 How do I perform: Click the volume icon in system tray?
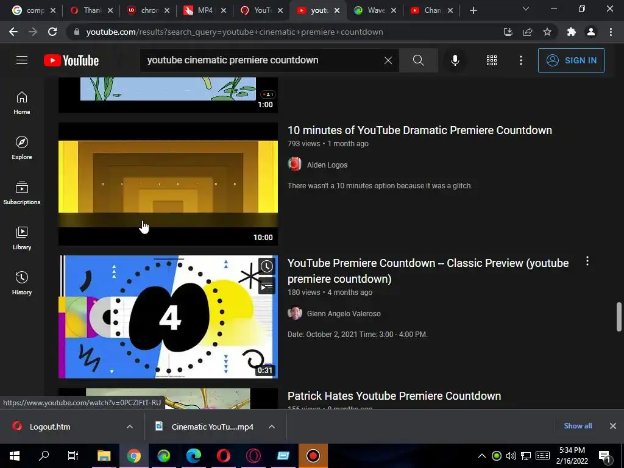tap(511, 456)
